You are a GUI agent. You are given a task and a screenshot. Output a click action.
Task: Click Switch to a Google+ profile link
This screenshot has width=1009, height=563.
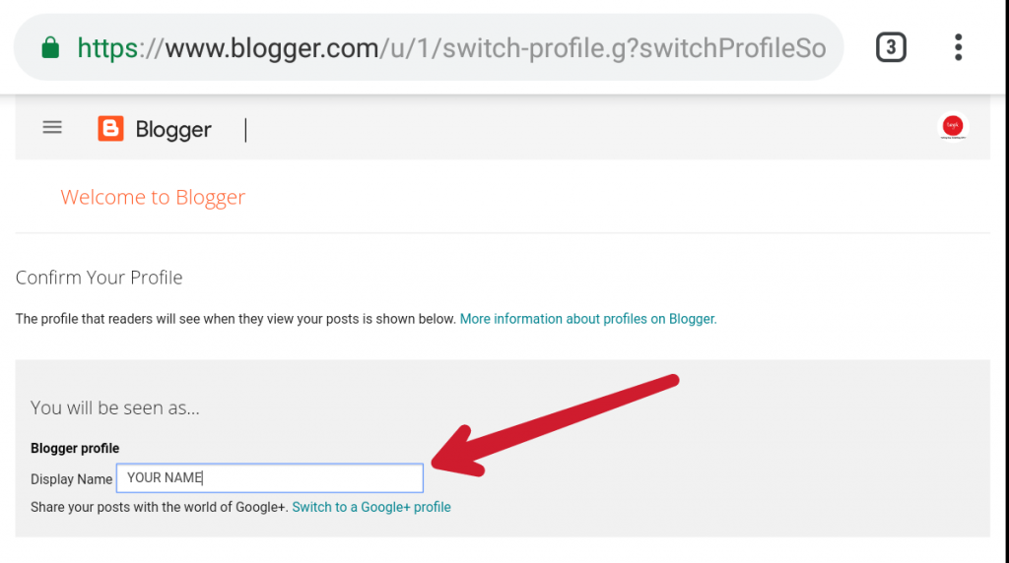(x=371, y=507)
